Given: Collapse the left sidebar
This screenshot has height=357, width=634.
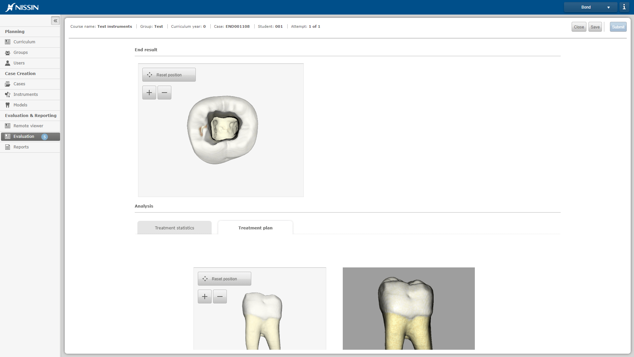Looking at the screenshot, I should tap(55, 20).
